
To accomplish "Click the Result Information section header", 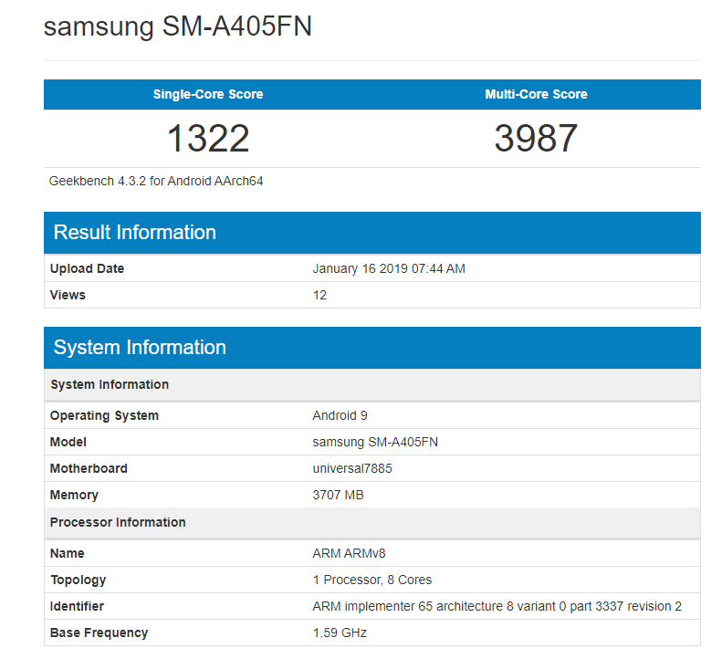I will point(135,232).
